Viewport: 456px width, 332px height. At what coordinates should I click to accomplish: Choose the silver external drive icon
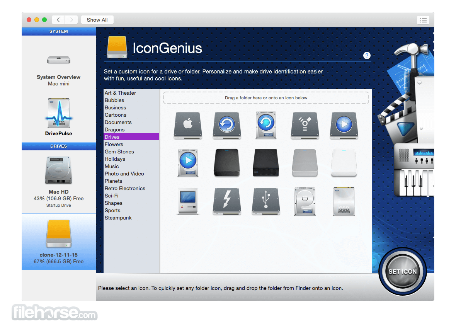305,163
